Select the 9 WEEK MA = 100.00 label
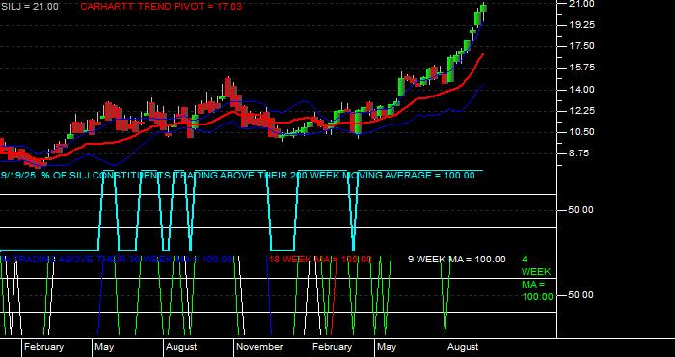This screenshot has width=675, height=357. [x=457, y=260]
